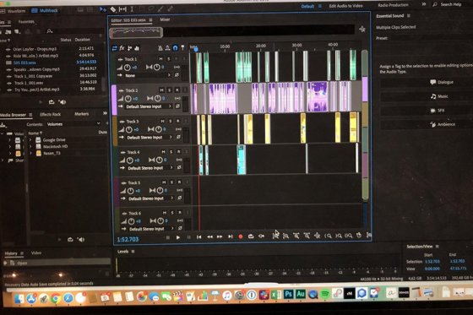Click the Move to Next transport button
The width and height of the screenshot is (473, 315).
[230, 236]
